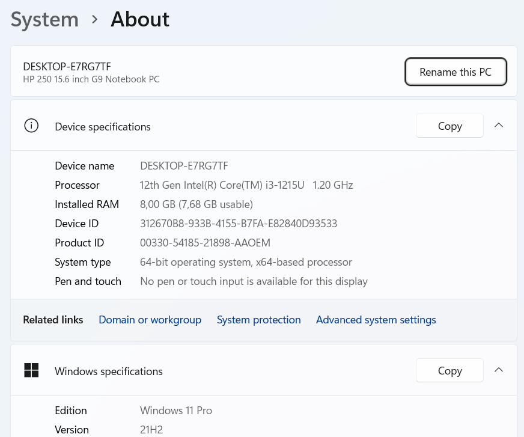The height and width of the screenshot is (437, 524).
Task: Click the System type label
Action: tap(82, 263)
